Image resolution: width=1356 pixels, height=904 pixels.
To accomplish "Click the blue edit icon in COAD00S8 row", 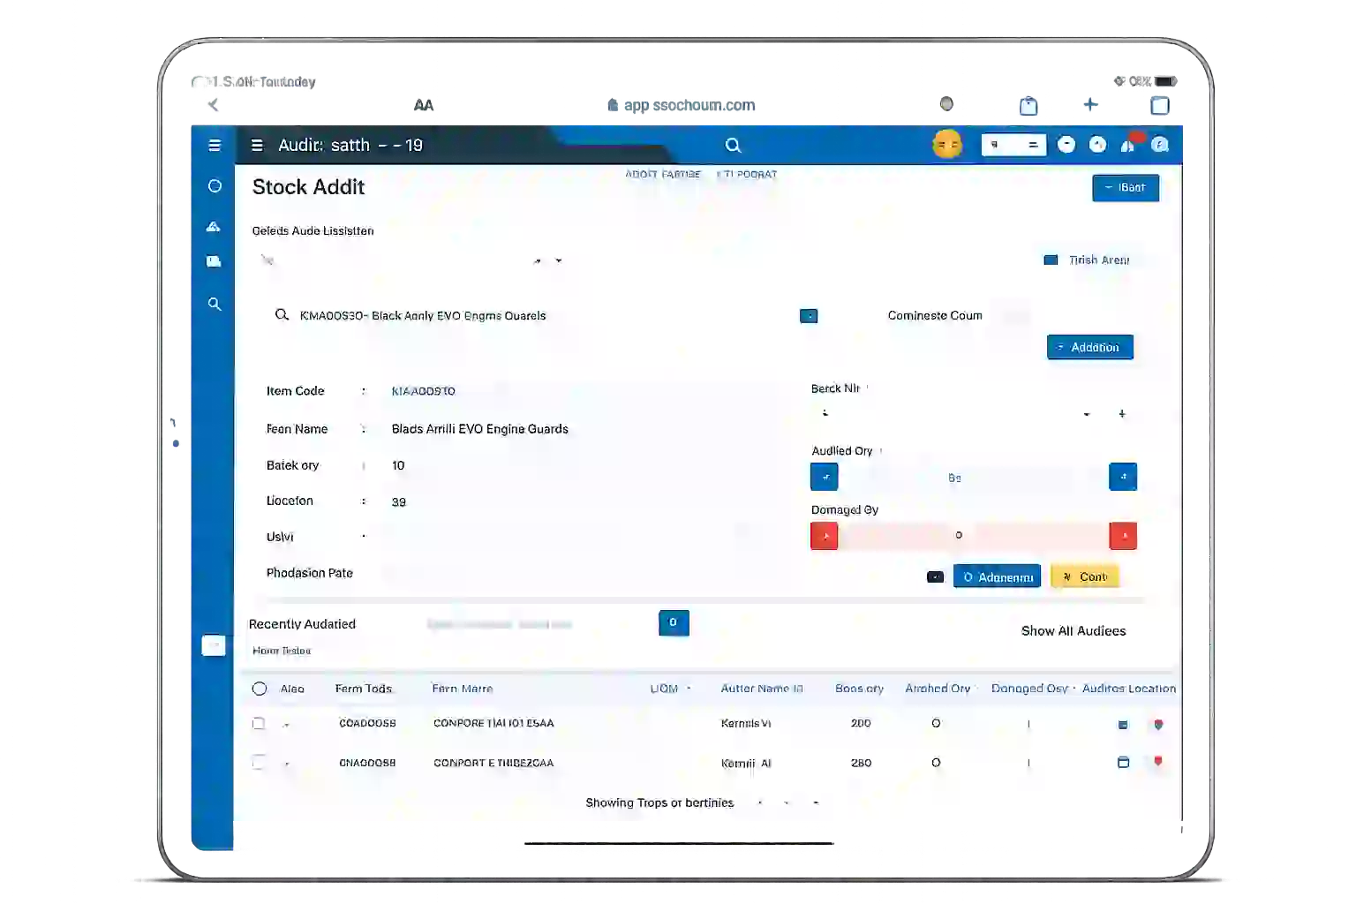I will pyautogui.click(x=1123, y=725).
